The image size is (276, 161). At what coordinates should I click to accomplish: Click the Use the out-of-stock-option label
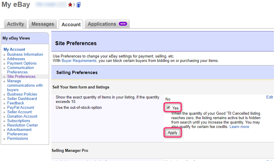(79, 108)
